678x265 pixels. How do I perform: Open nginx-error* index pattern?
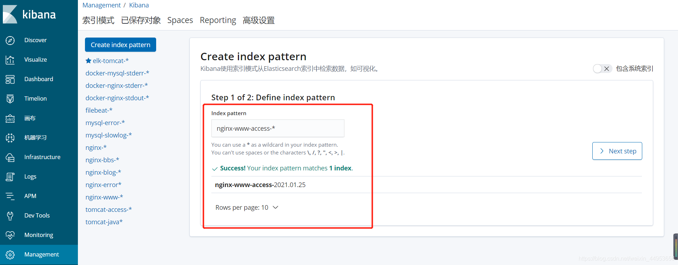pos(103,185)
